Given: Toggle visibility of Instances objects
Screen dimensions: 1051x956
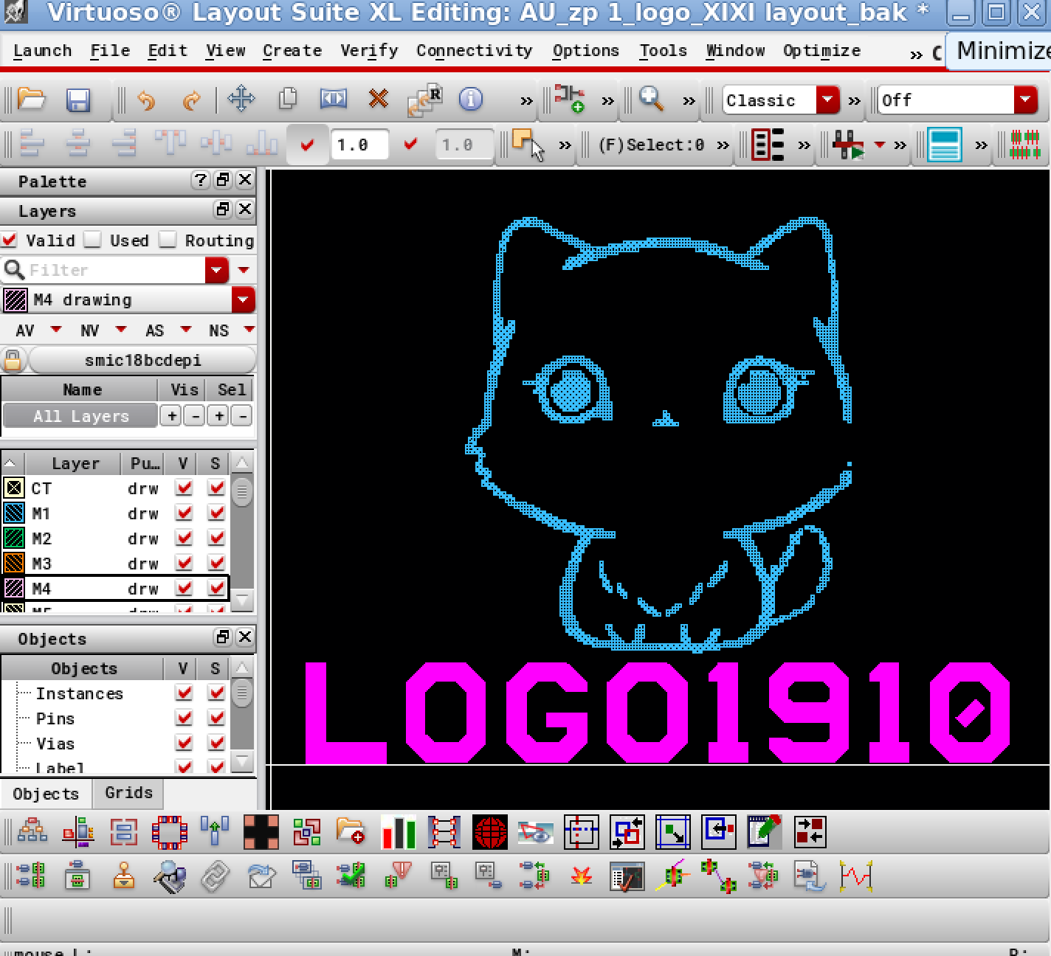Looking at the screenshot, I should pos(185,693).
